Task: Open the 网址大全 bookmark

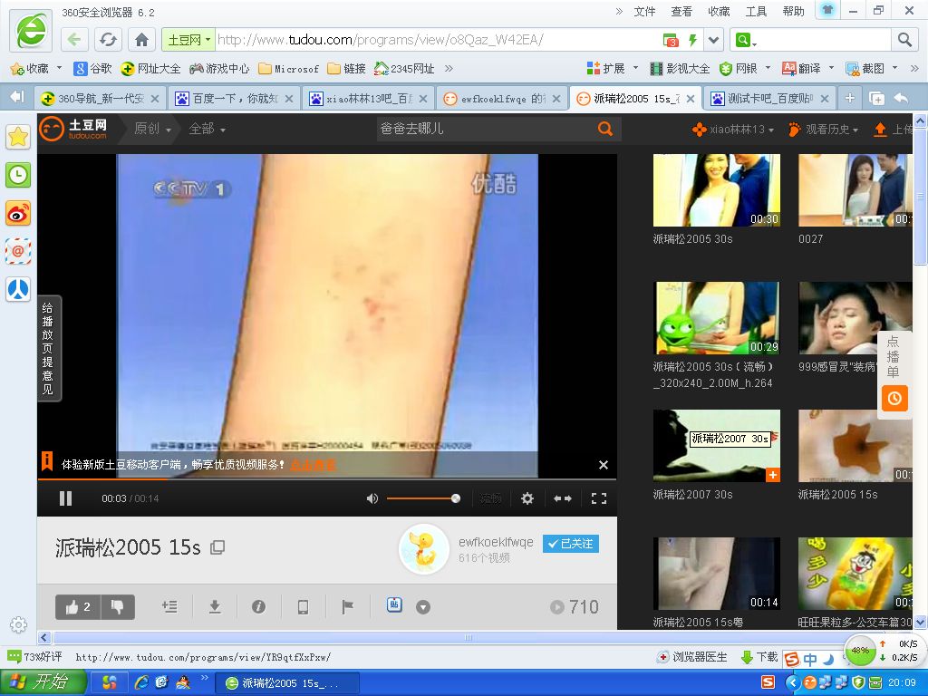Action: point(150,69)
